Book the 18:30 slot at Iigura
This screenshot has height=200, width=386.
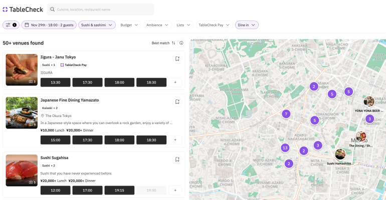[x=151, y=82]
